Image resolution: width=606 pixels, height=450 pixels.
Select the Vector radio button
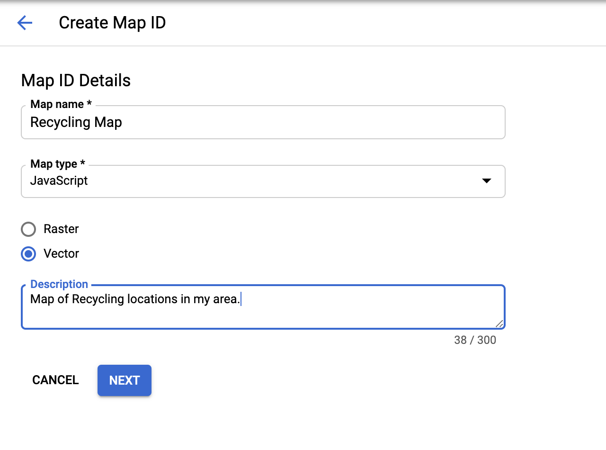(x=28, y=254)
